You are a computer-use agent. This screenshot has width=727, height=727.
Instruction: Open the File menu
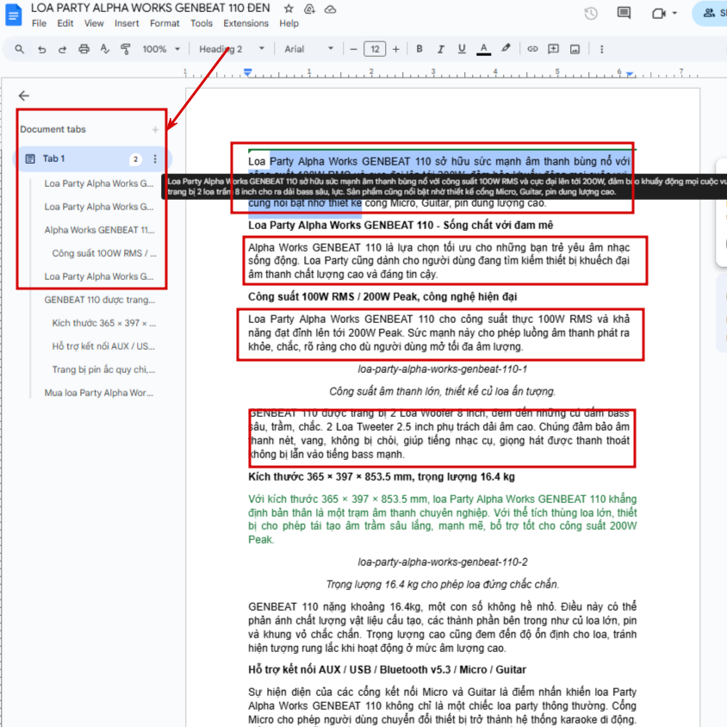39,23
